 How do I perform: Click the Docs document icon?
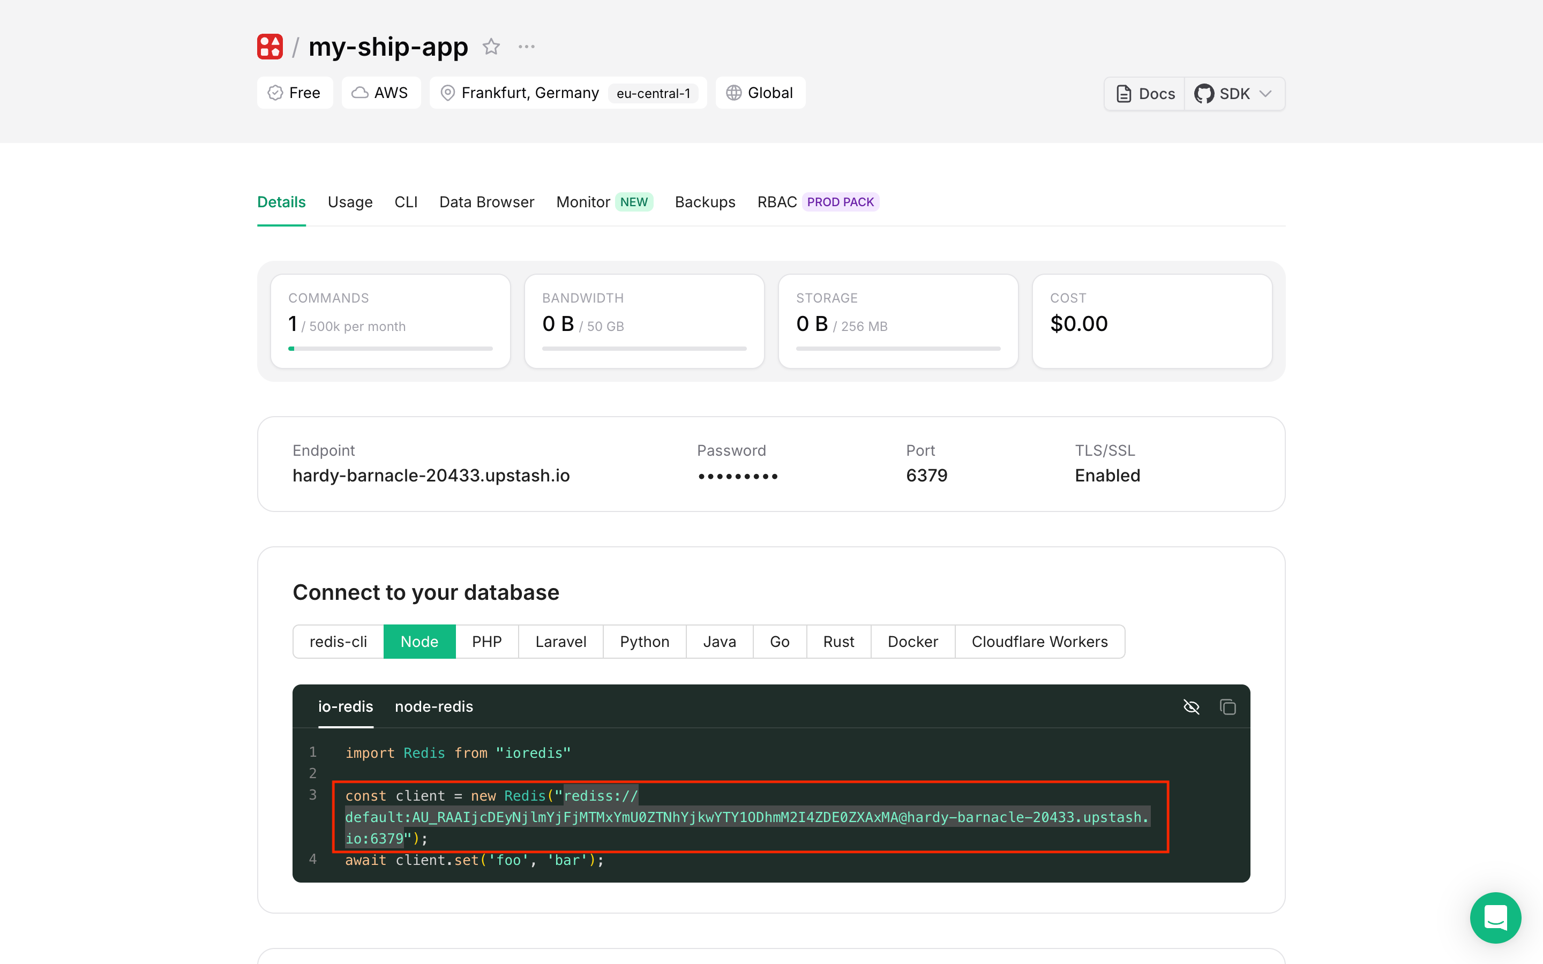click(x=1123, y=93)
